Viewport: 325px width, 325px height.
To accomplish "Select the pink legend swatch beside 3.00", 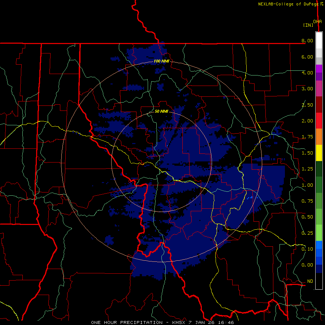I will (x=319, y=88).
